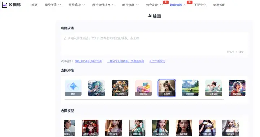Screen dimensions: 260x137
Task: Choose the 戏曲女孩 green costume model
Action: (x=137, y=128)
